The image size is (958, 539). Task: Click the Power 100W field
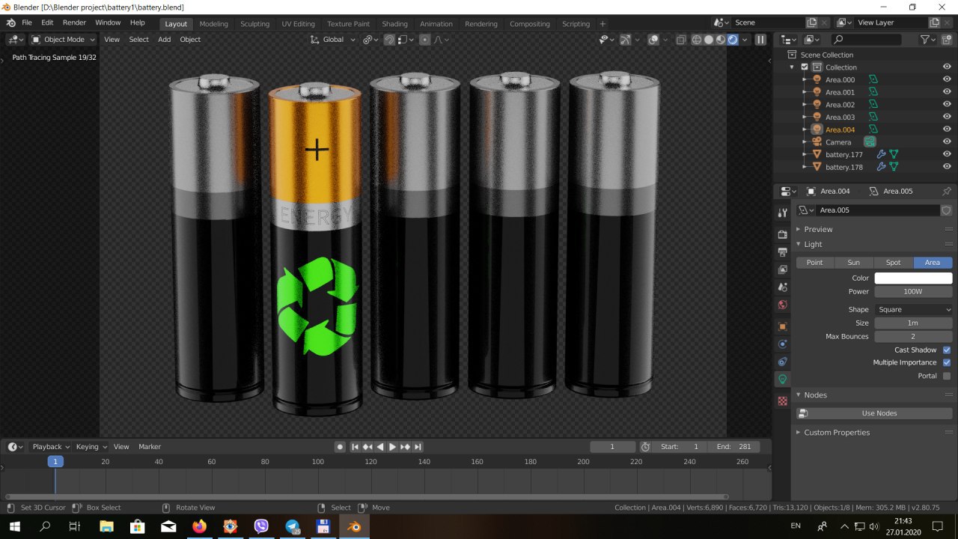coord(913,291)
